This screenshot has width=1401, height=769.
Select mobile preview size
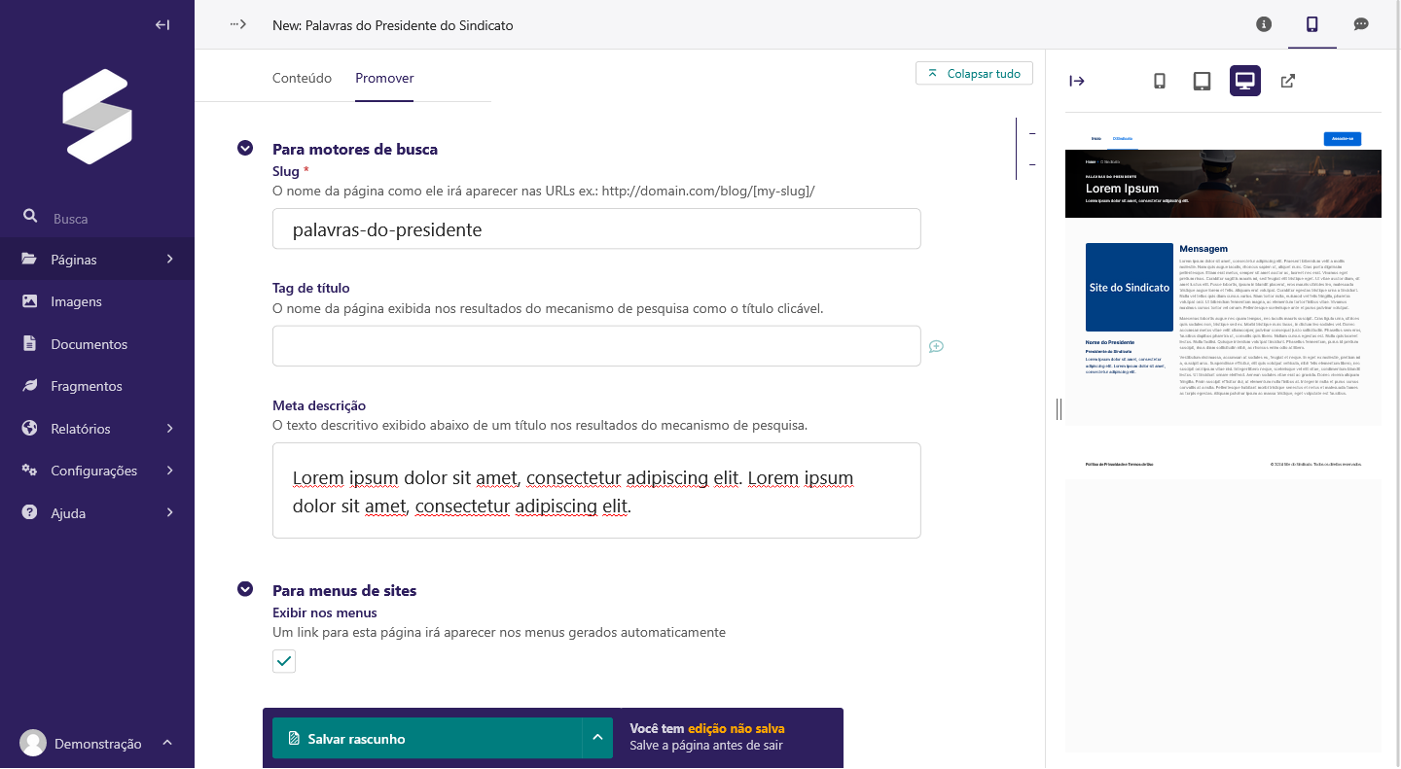(1159, 82)
